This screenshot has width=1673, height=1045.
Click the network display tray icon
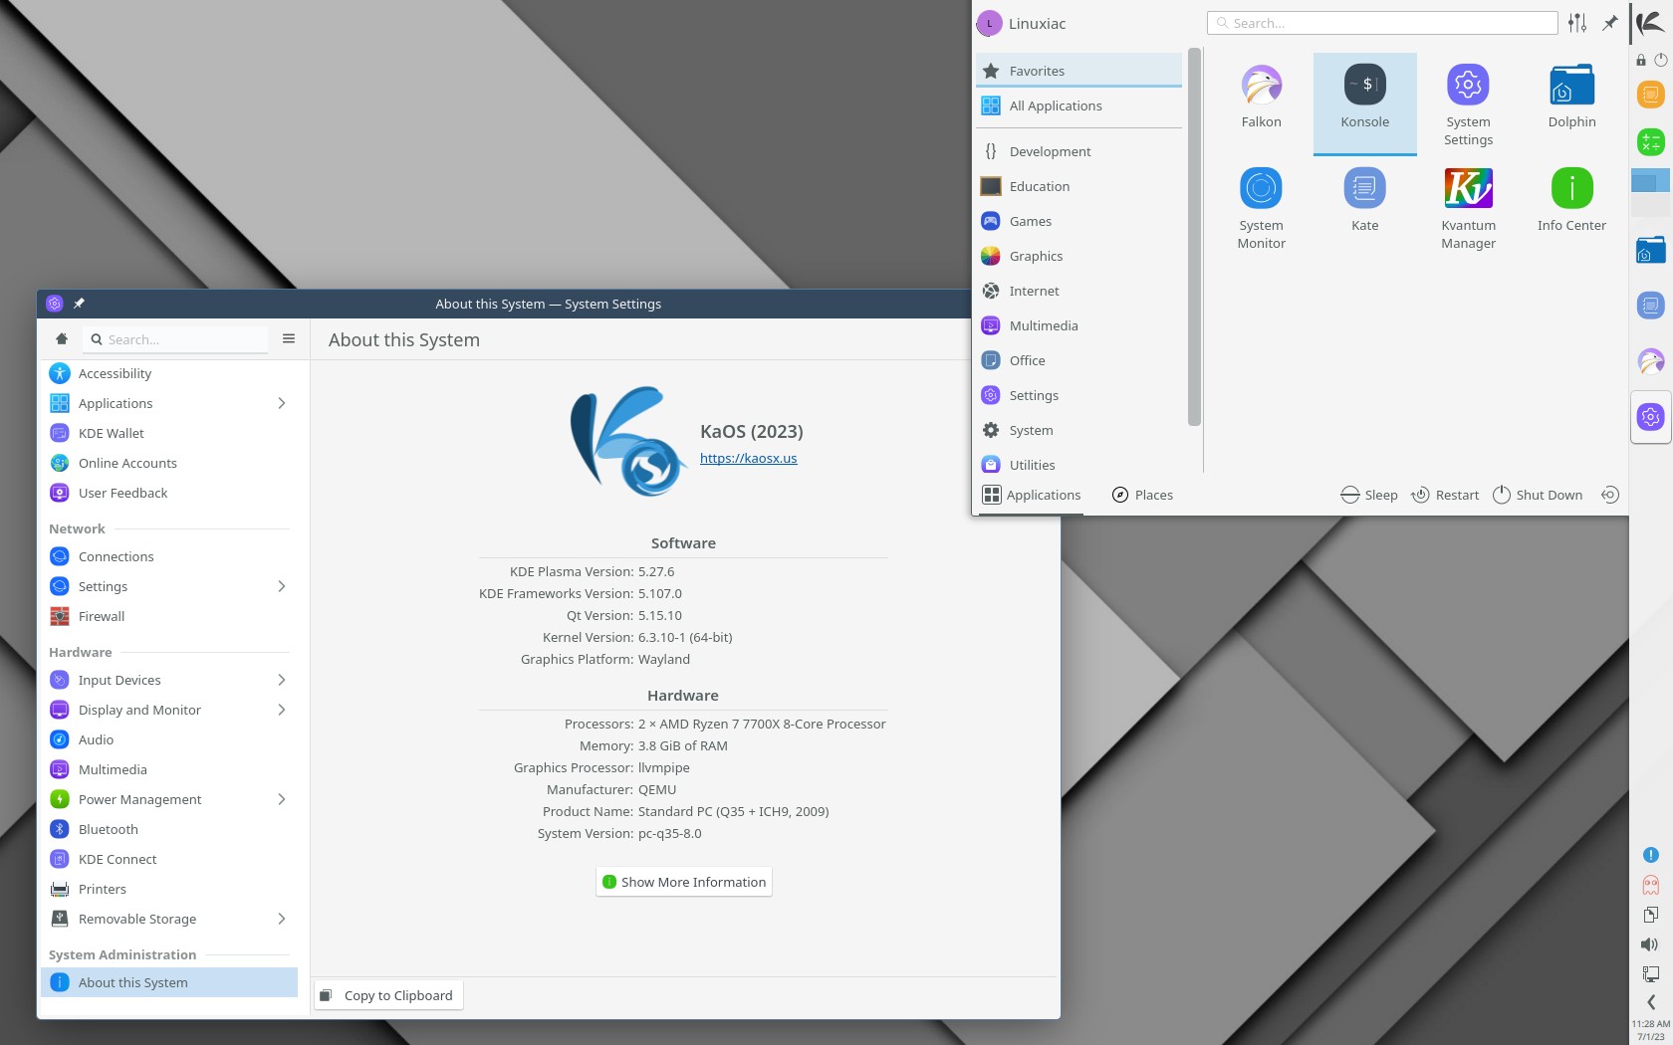[1651, 973]
